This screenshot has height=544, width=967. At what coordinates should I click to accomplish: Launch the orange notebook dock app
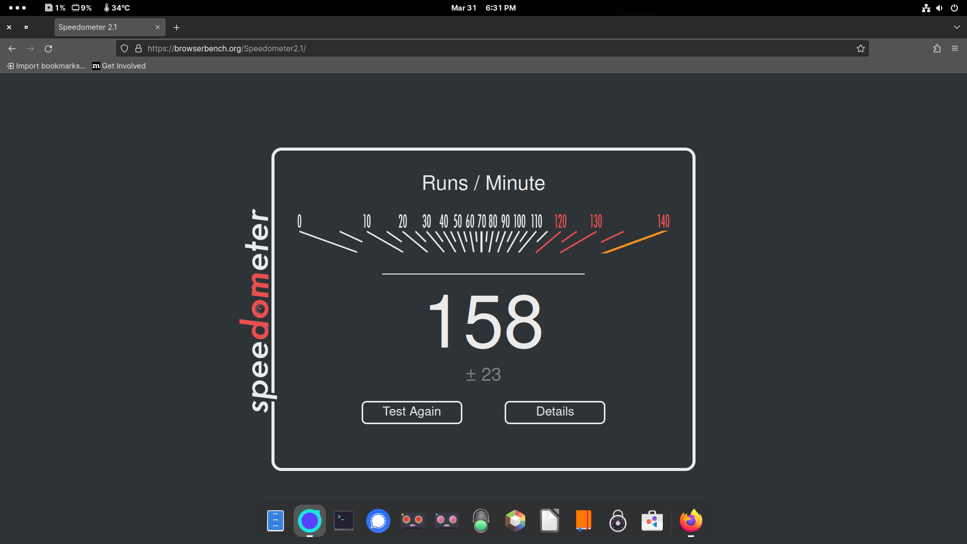[584, 521]
